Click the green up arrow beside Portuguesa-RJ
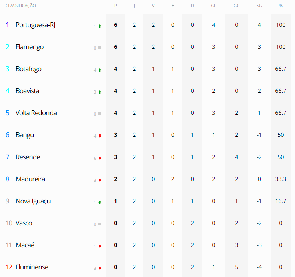295x277 pixels. [99, 26]
